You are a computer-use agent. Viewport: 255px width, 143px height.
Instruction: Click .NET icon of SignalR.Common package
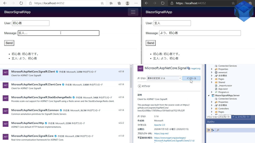tap(6, 111)
